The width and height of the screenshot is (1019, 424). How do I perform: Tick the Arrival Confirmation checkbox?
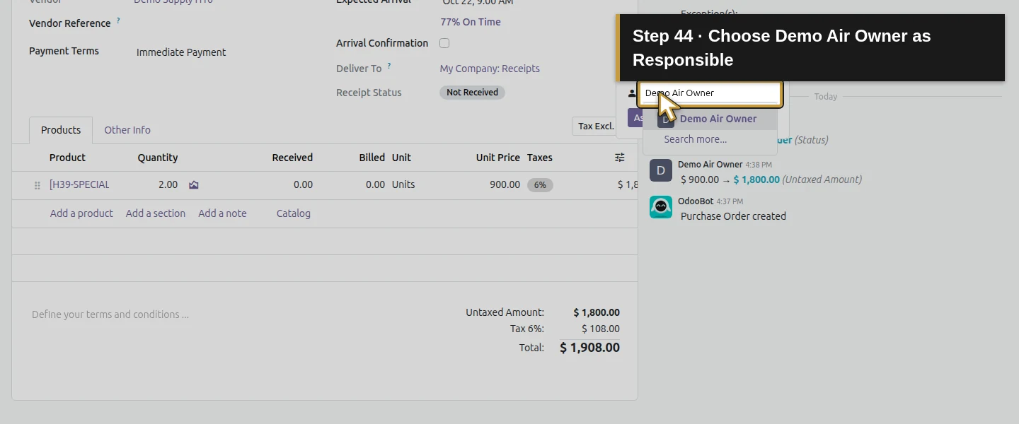point(444,43)
